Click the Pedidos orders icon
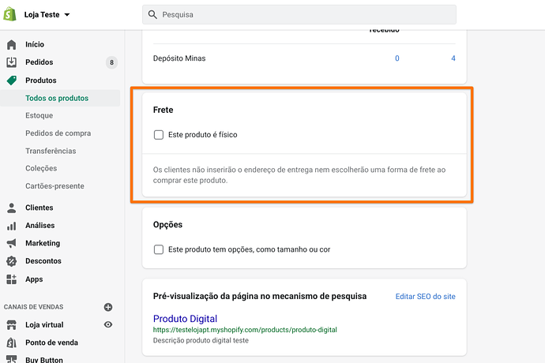Image resolution: width=545 pixels, height=363 pixels. click(12, 62)
